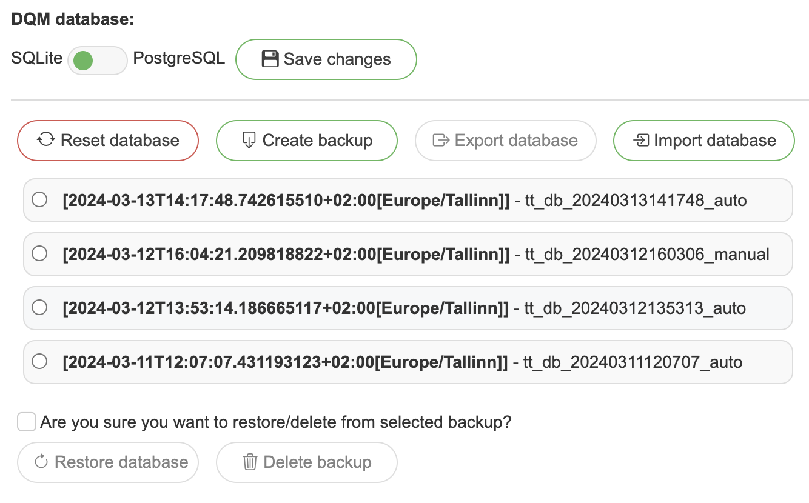The image size is (809, 503).
Task: Click the export arrow icon in Export database
Action: pos(441,140)
